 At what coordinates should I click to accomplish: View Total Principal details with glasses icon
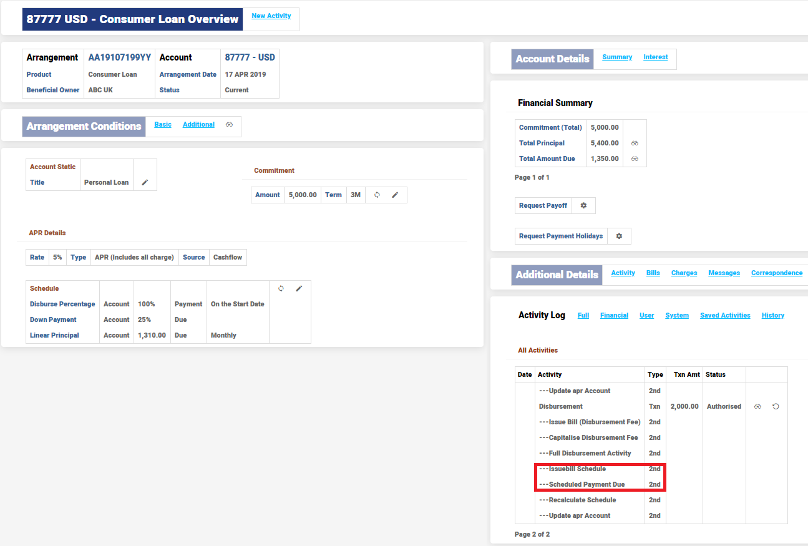[635, 143]
